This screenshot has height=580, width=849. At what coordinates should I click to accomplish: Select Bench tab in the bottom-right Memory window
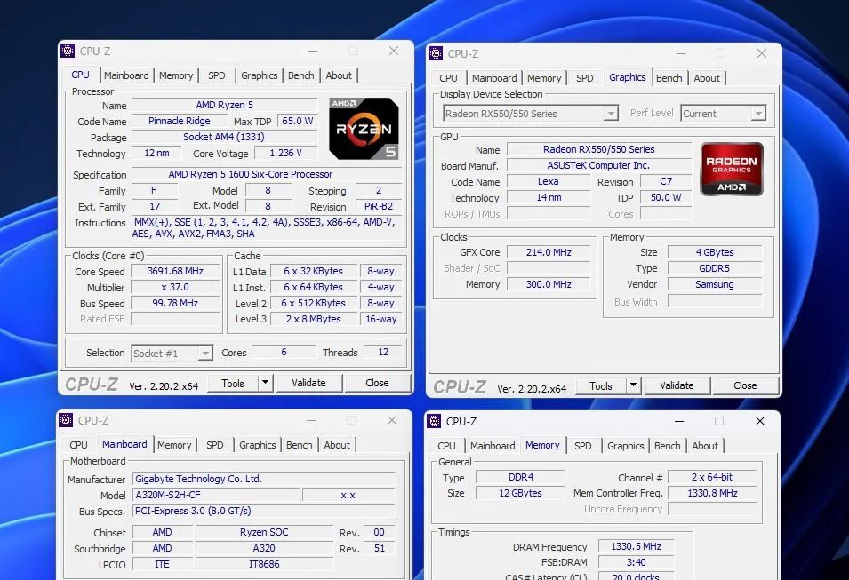point(668,446)
